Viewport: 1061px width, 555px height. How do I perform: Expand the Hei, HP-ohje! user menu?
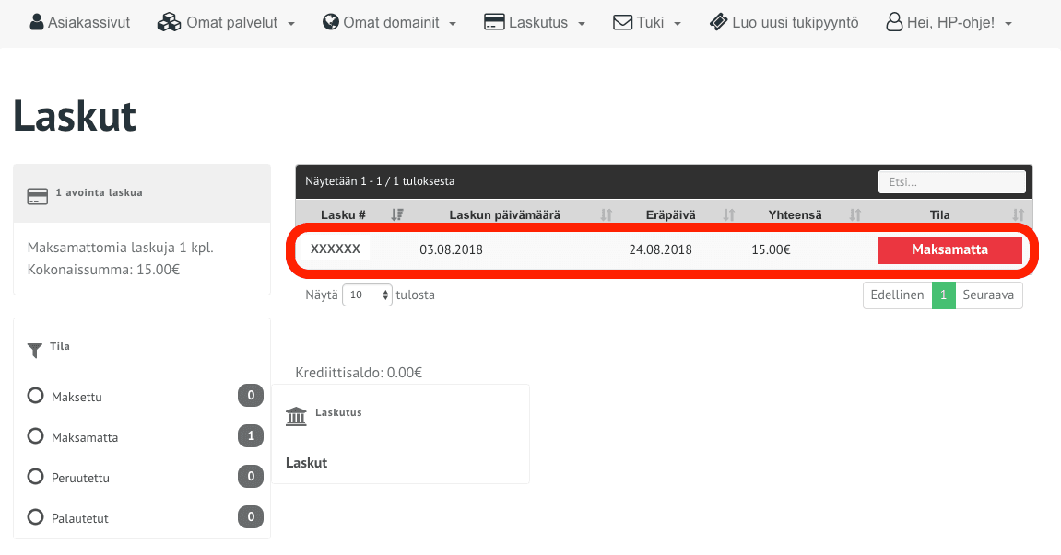pyautogui.click(x=949, y=22)
